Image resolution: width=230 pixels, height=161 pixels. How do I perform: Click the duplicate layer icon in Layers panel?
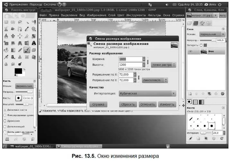(209, 94)
